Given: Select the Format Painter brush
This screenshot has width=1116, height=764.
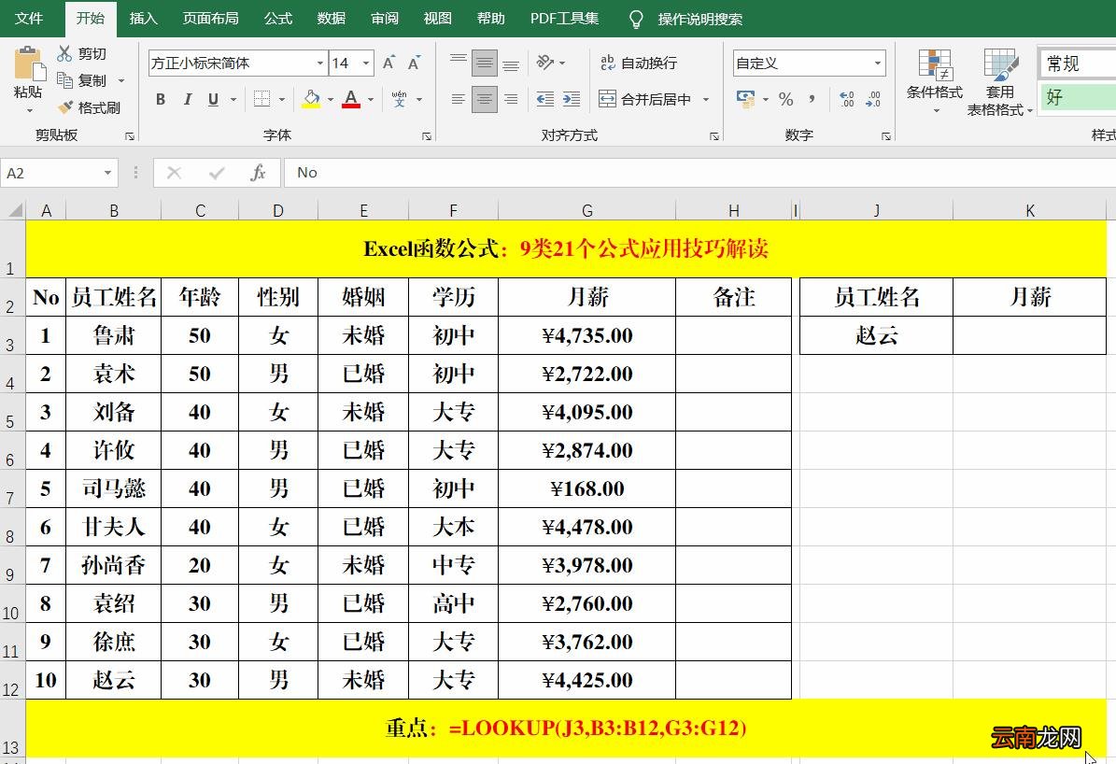Looking at the screenshot, I should 64,107.
